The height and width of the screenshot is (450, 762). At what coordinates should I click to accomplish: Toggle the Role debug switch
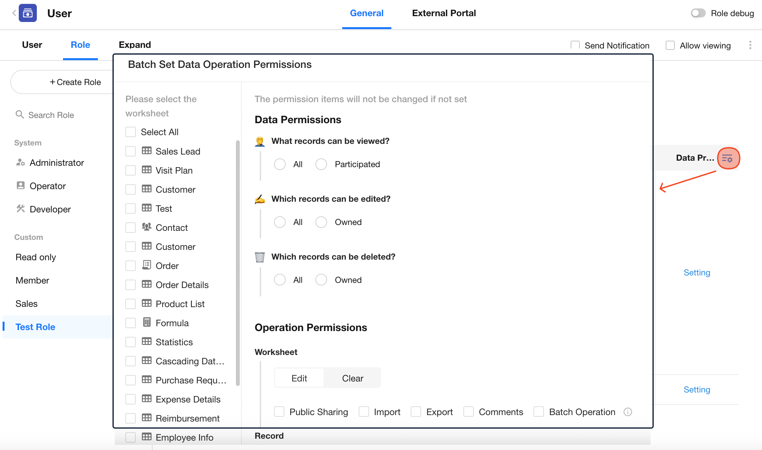pyautogui.click(x=698, y=13)
